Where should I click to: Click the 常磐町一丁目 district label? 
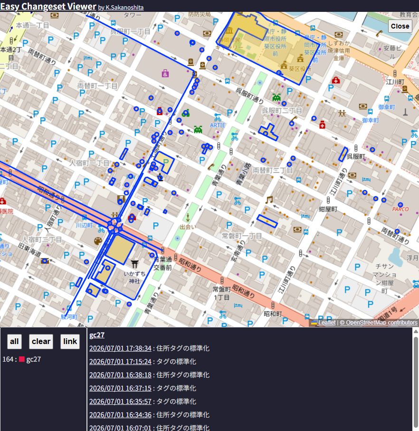coord(242,236)
